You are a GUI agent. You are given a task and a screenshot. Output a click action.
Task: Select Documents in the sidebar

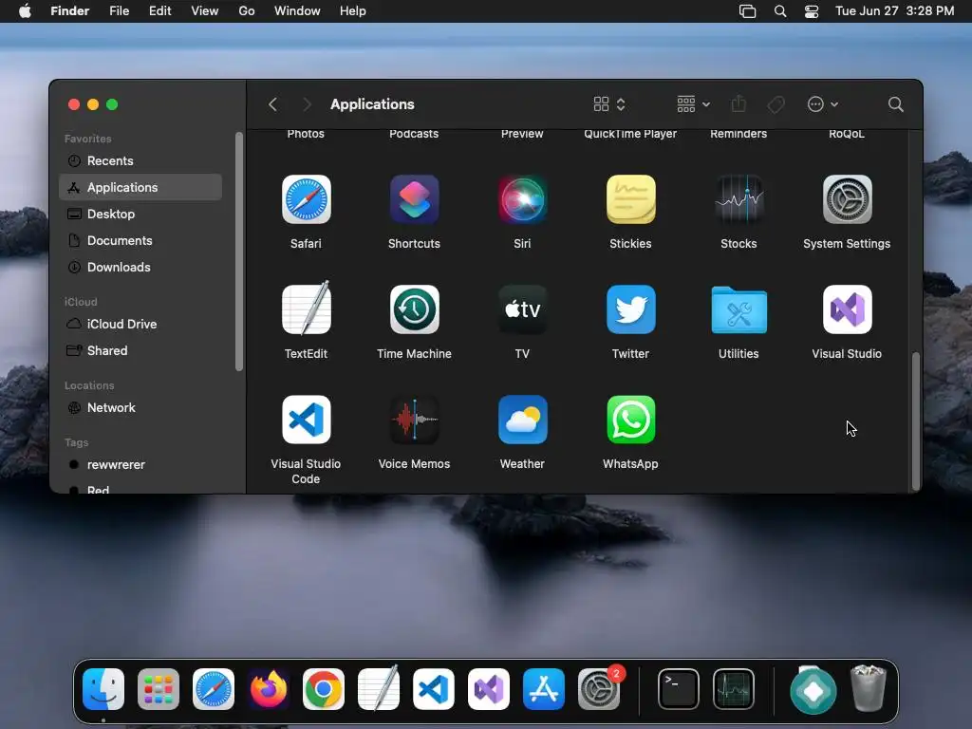[140, 240]
